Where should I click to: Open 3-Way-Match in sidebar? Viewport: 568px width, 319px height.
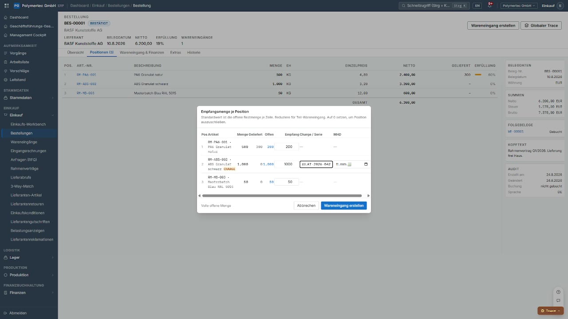click(22, 186)
